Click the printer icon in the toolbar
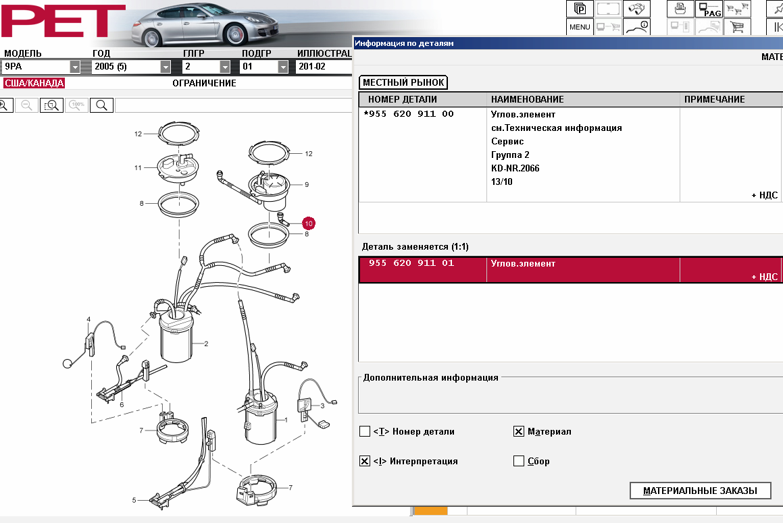 680,9
